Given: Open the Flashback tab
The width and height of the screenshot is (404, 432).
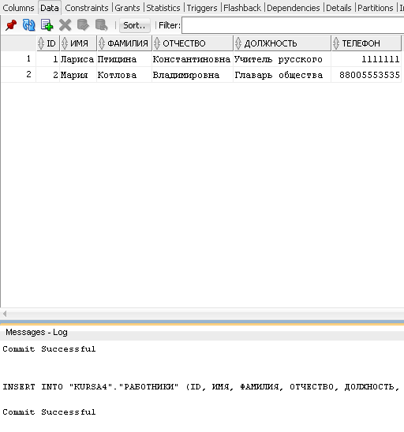Looking at the screenshot, I should tap(242, 8).
